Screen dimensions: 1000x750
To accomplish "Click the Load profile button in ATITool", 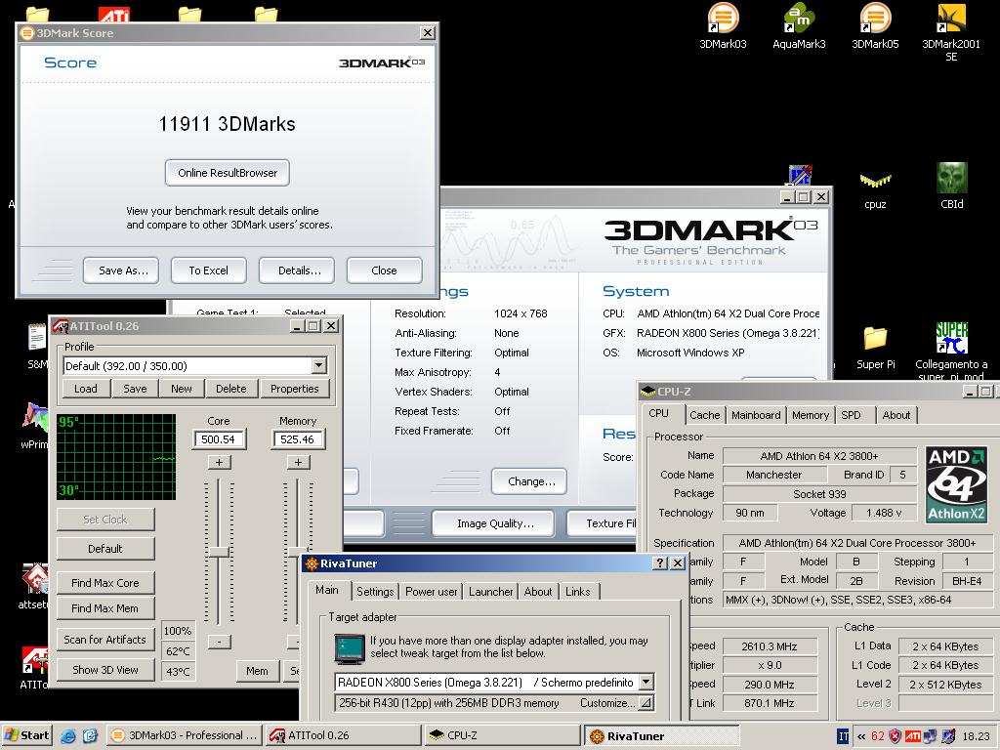I will coord(86,389).
